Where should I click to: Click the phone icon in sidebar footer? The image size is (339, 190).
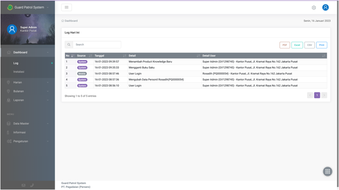pyautogui.click(x=32, y=185)
